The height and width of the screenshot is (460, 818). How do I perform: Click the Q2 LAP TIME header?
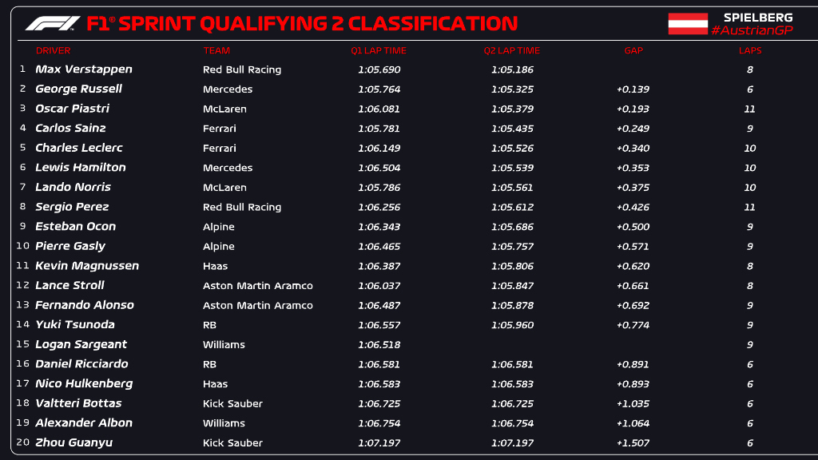511,50
